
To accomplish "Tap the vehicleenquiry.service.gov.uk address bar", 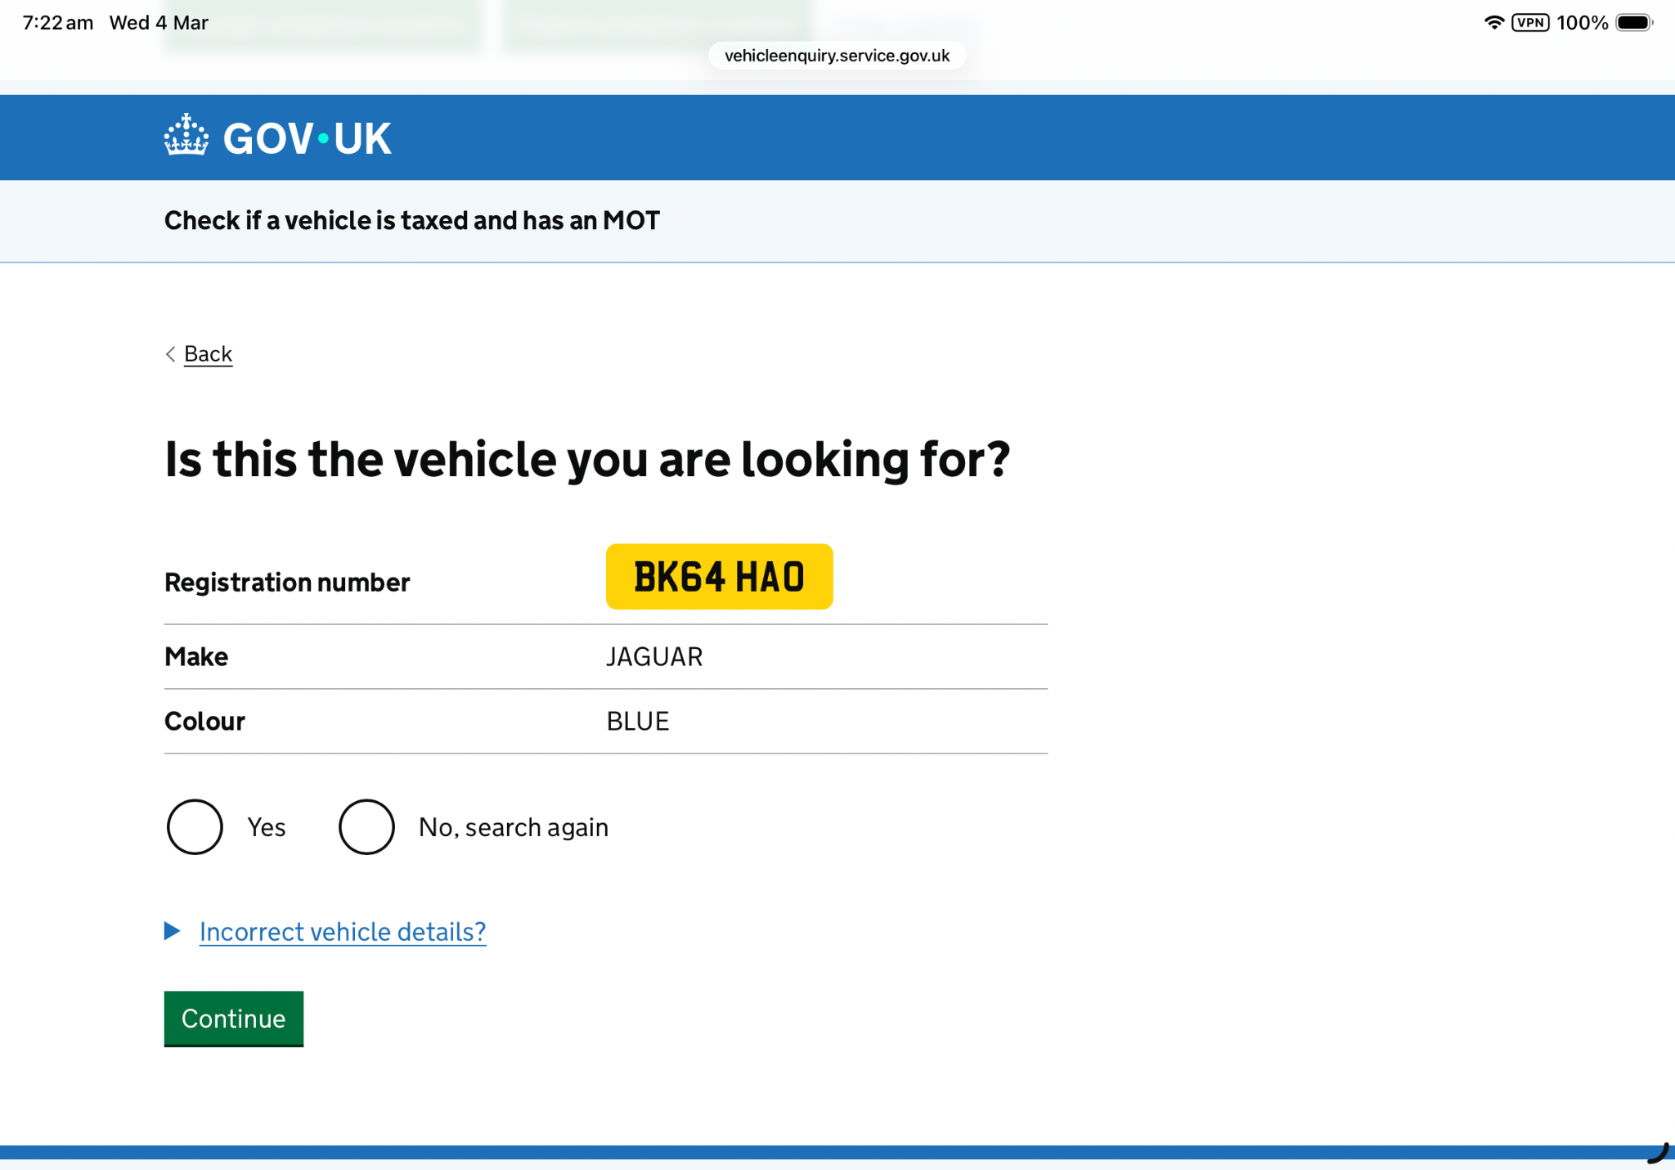I will 837,56.
